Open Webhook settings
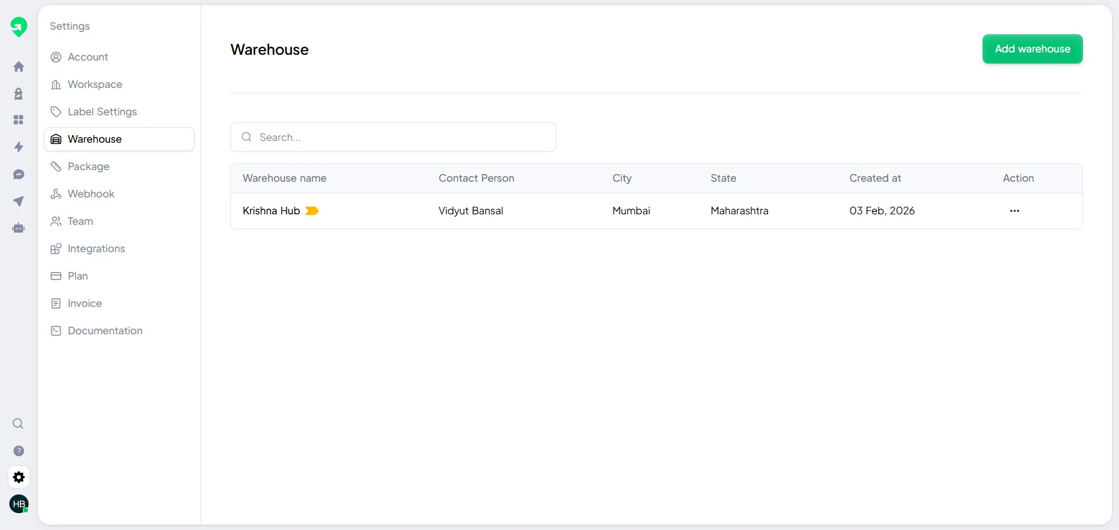Viewport: 1119px width, 530px height. coord(119,194)
